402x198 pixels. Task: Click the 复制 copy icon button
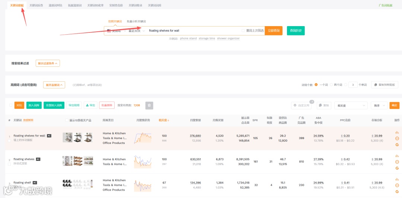[324, 105]
